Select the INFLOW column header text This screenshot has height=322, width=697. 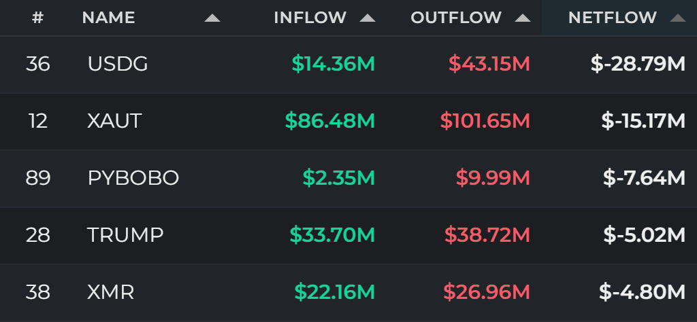[310, 18]
